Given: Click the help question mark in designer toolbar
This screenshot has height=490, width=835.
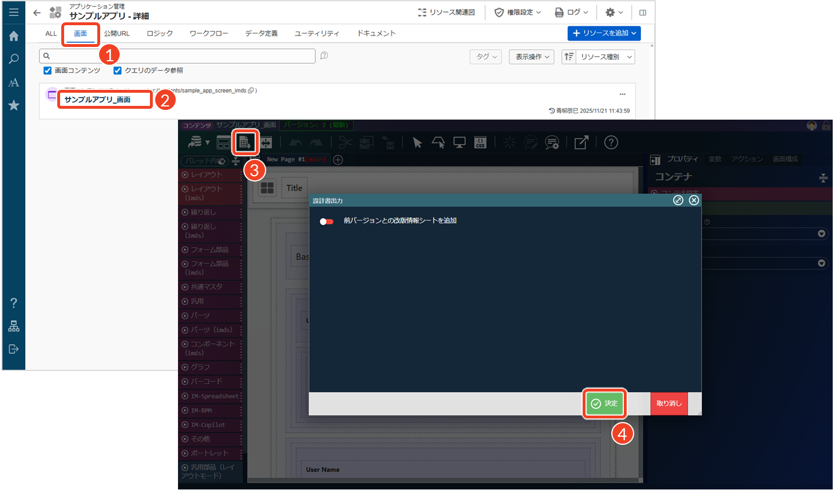Looking at the screenshot, I should [x=611, y=143].
